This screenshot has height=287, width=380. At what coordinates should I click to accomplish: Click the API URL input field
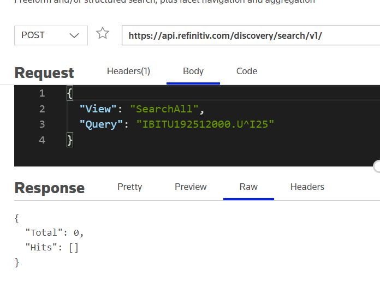pyautogui.click(x=251, y=35)
